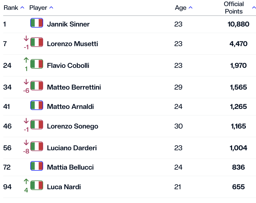Open Luca Nardi's player profile
Screen dimensions: 256x203
[64, 187]
